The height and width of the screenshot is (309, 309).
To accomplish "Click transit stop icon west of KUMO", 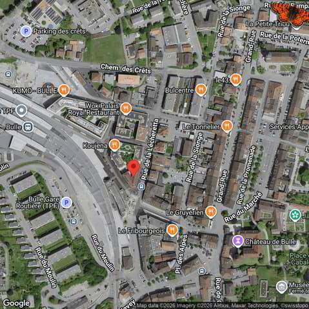I will click(8, 74).
